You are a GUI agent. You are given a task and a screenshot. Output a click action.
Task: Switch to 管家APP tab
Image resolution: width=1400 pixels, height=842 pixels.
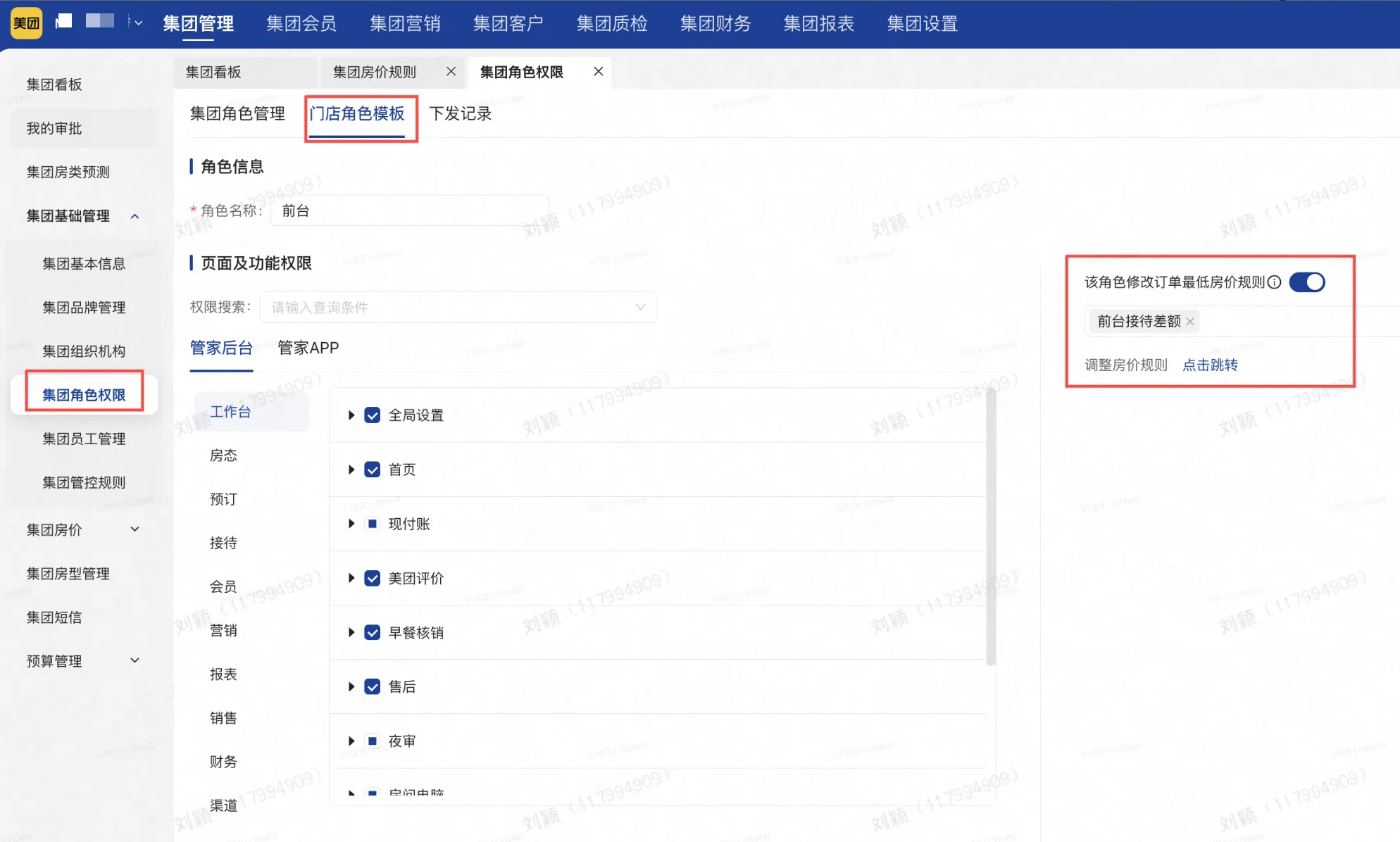pos(308,348)
